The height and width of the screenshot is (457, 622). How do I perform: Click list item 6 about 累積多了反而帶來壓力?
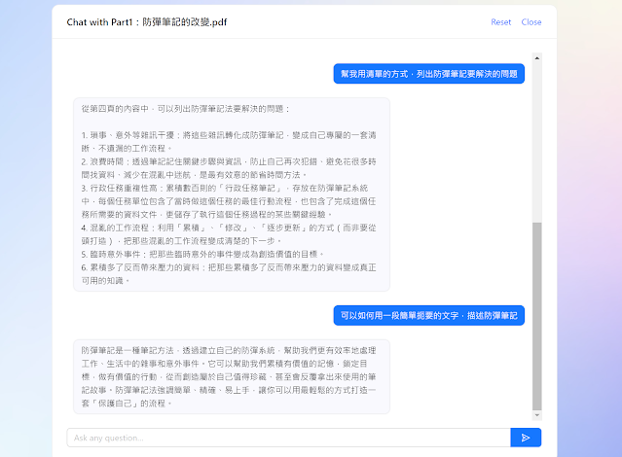point(230,272)
